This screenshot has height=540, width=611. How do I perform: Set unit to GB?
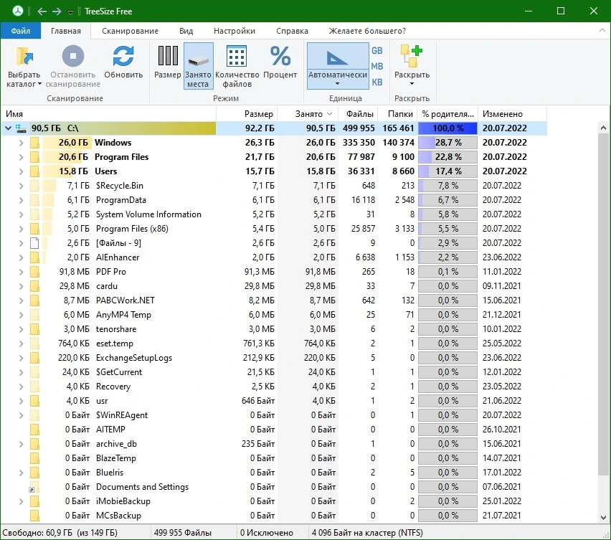point(376,51)
